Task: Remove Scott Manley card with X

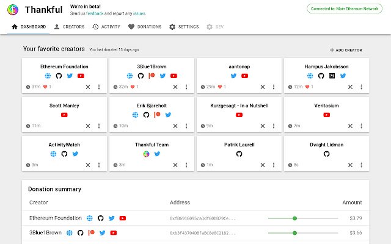Action: [x=88, y=126]
